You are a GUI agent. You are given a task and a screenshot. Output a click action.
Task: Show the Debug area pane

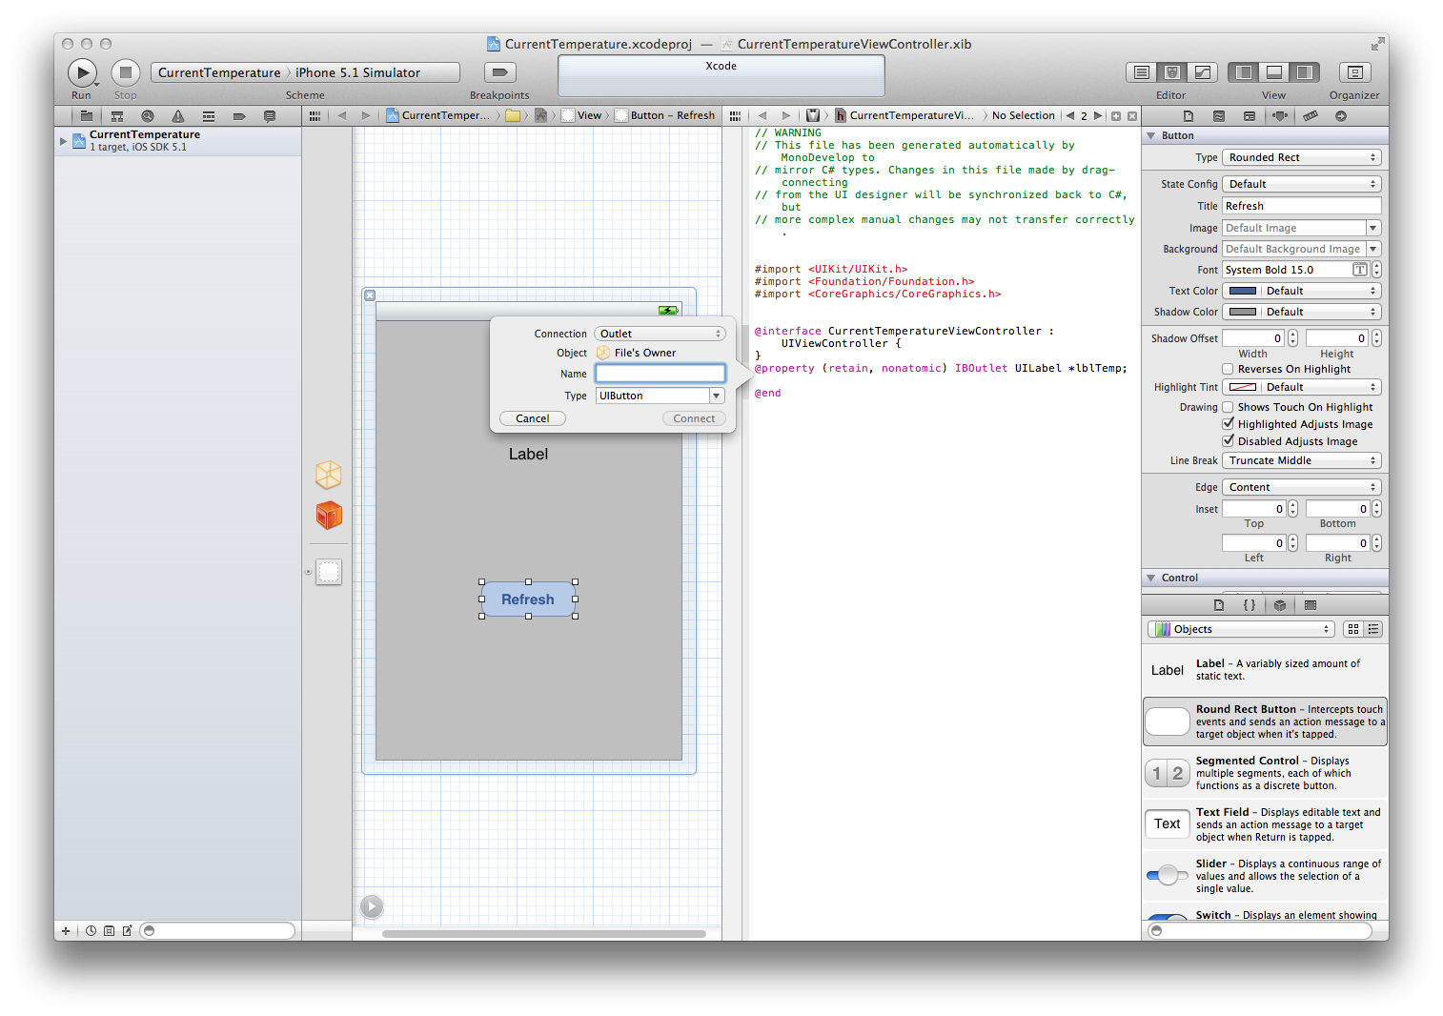tap(1274, 72)
